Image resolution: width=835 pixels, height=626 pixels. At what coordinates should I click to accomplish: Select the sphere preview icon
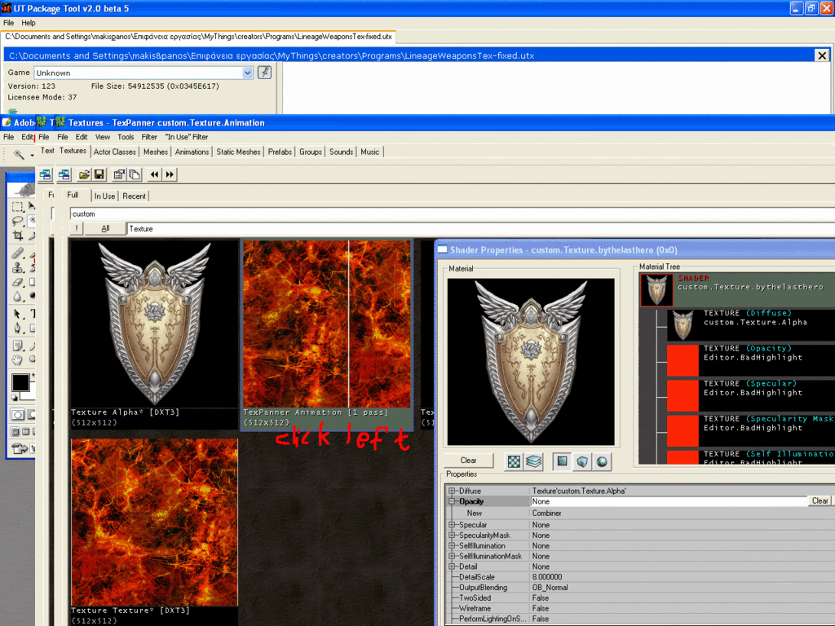(602, 461)
